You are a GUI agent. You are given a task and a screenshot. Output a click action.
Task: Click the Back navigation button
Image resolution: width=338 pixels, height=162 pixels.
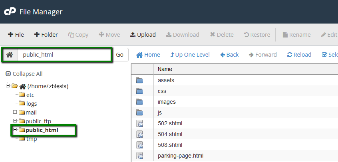tap(229, 55)
